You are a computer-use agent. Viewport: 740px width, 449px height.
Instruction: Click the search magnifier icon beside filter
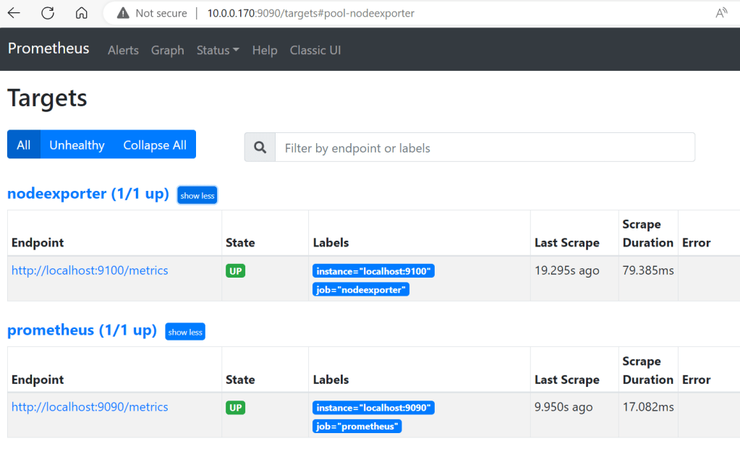tap(260, 147)
